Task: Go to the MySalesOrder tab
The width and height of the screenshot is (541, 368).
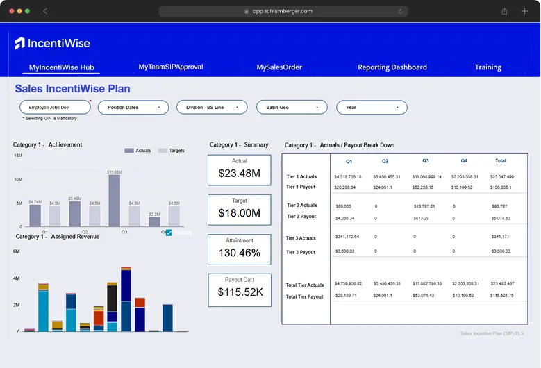Action: [279, 67]
